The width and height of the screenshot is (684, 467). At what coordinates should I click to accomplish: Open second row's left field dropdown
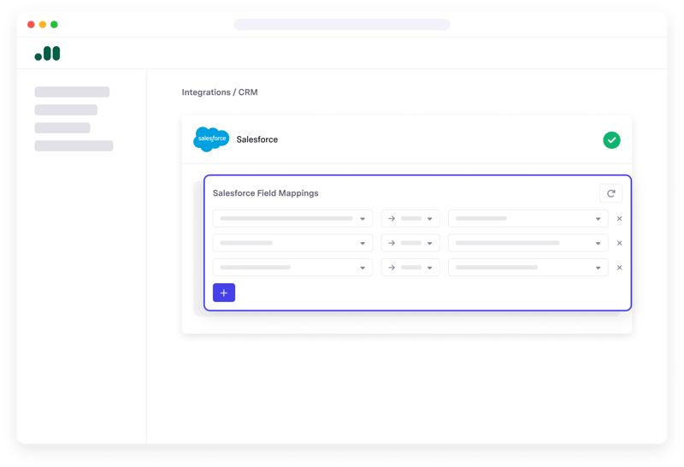(x=292, y=243)
